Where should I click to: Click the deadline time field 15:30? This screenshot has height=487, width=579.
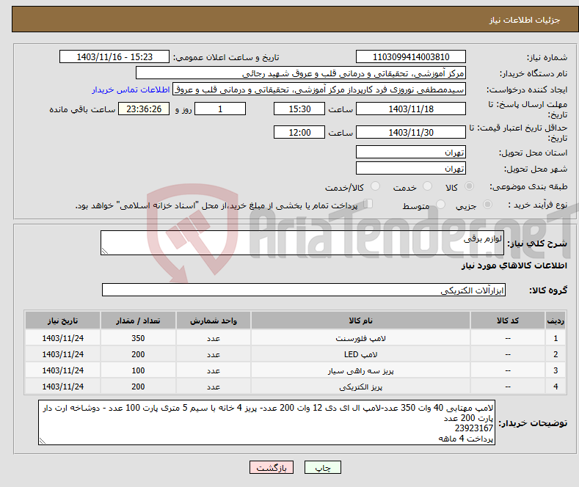click(x=299, y=109)
